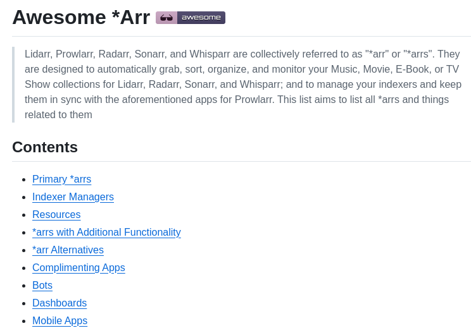Click the bullet point beside Bots
This screenshot has width=471, height=333.
pos(23,286)
